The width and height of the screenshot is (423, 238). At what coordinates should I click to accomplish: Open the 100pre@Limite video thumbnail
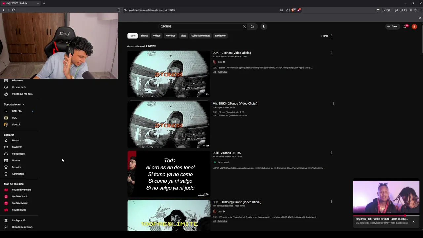(169, 216)
